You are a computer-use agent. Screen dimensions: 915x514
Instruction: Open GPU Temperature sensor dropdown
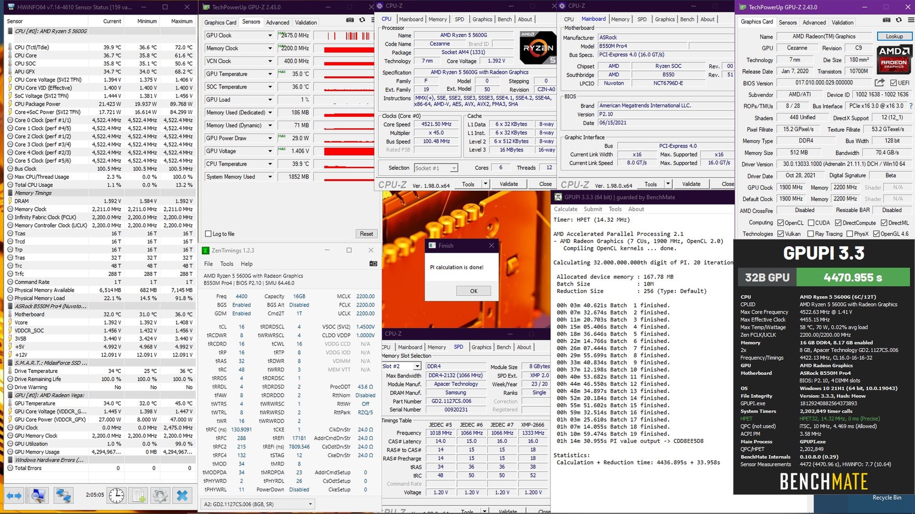270,74
